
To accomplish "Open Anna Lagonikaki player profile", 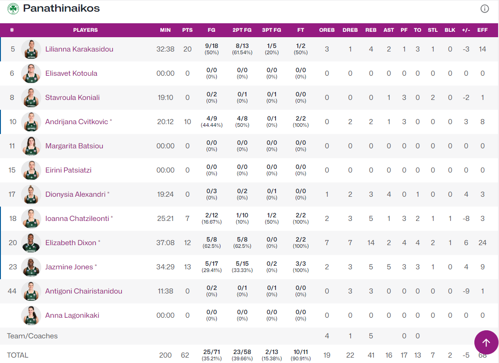I will click(x=72, y=315).
